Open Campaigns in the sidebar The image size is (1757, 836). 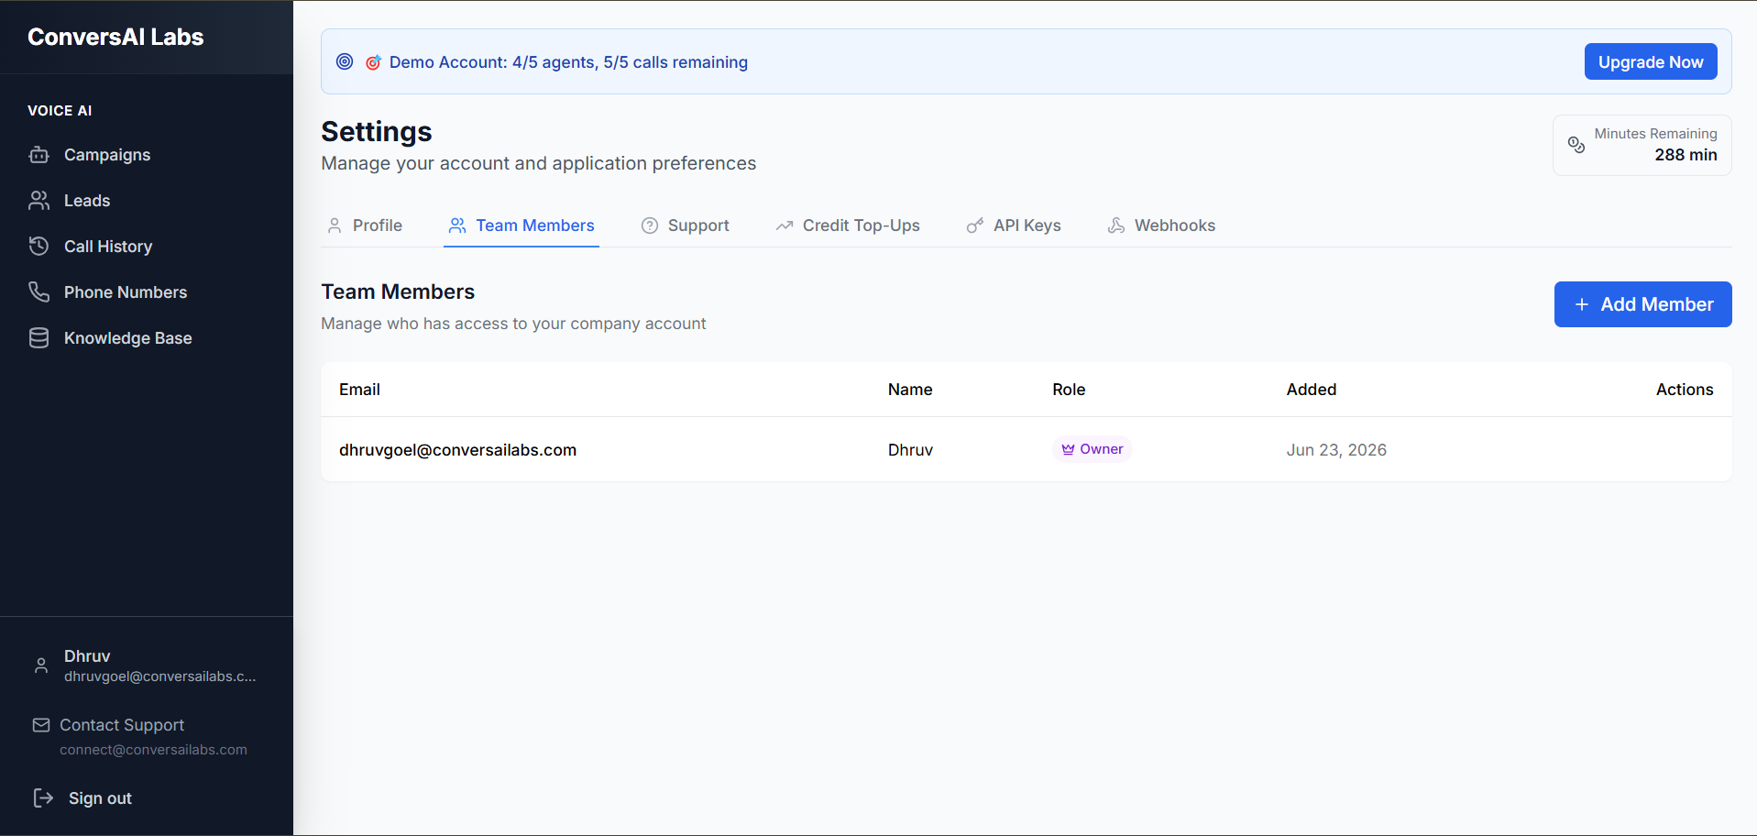147,155
